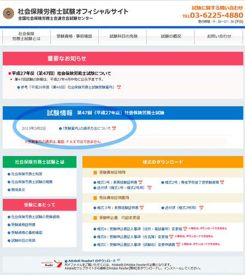Open 社会保険労務士試験とは navigation tab
This screenshot has height=275, width=245.
coord(26,36)
